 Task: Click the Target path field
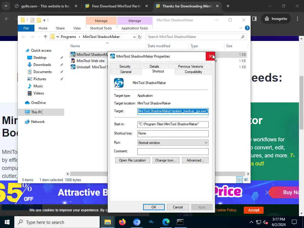[173, 111]
